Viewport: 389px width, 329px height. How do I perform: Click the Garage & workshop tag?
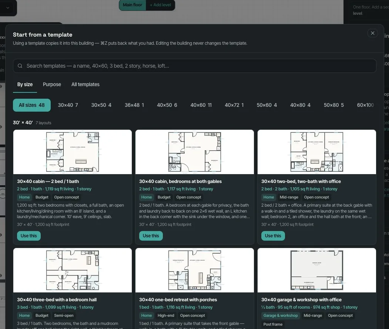coord(281,315)
